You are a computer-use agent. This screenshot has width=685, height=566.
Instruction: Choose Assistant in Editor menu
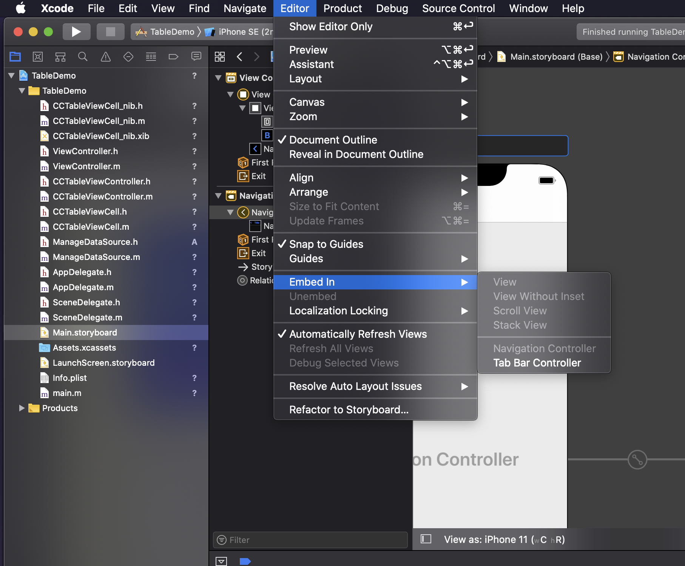375,64
